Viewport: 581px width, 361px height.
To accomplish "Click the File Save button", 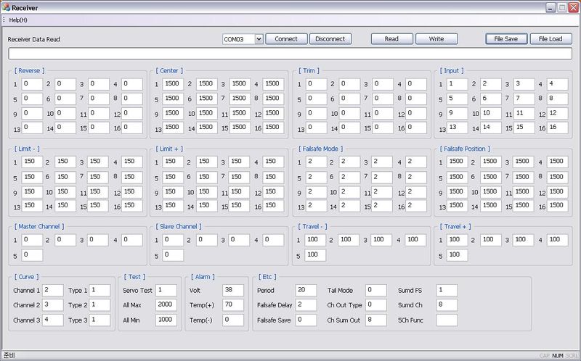I will coord(505,39).
